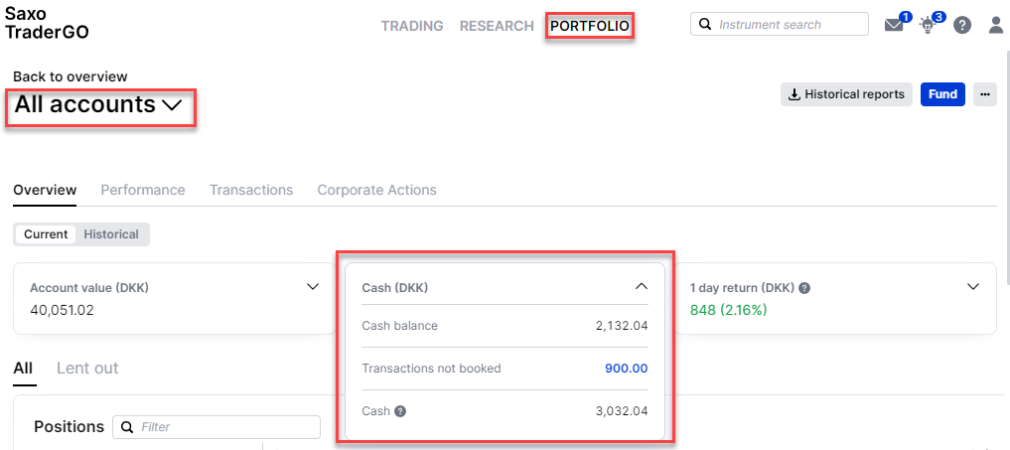Image resolution: width=1010 pixels, height=450 pixels.
Task: Click the Instrument search field
Action: 780,25
